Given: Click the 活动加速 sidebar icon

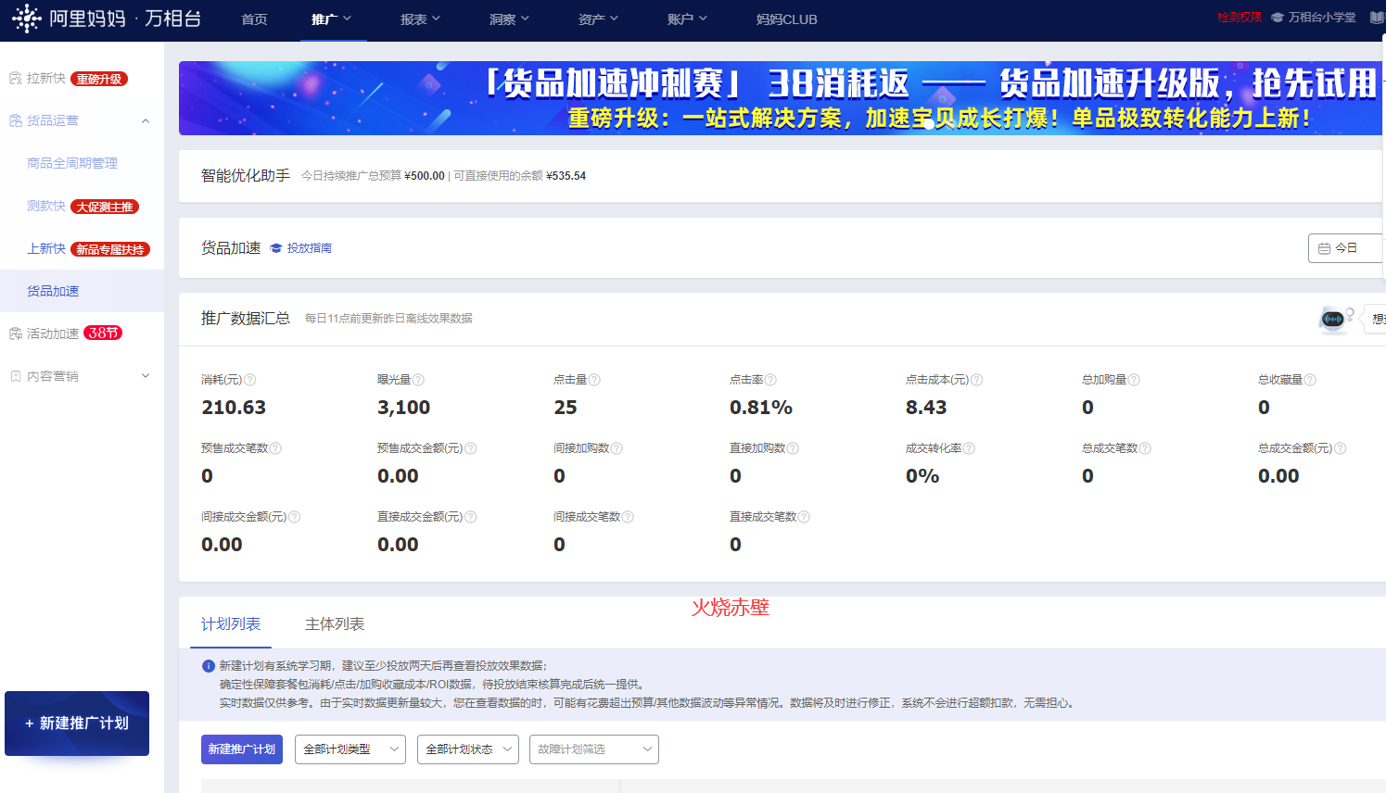Looking at the screenshot, I should (16, 334).
